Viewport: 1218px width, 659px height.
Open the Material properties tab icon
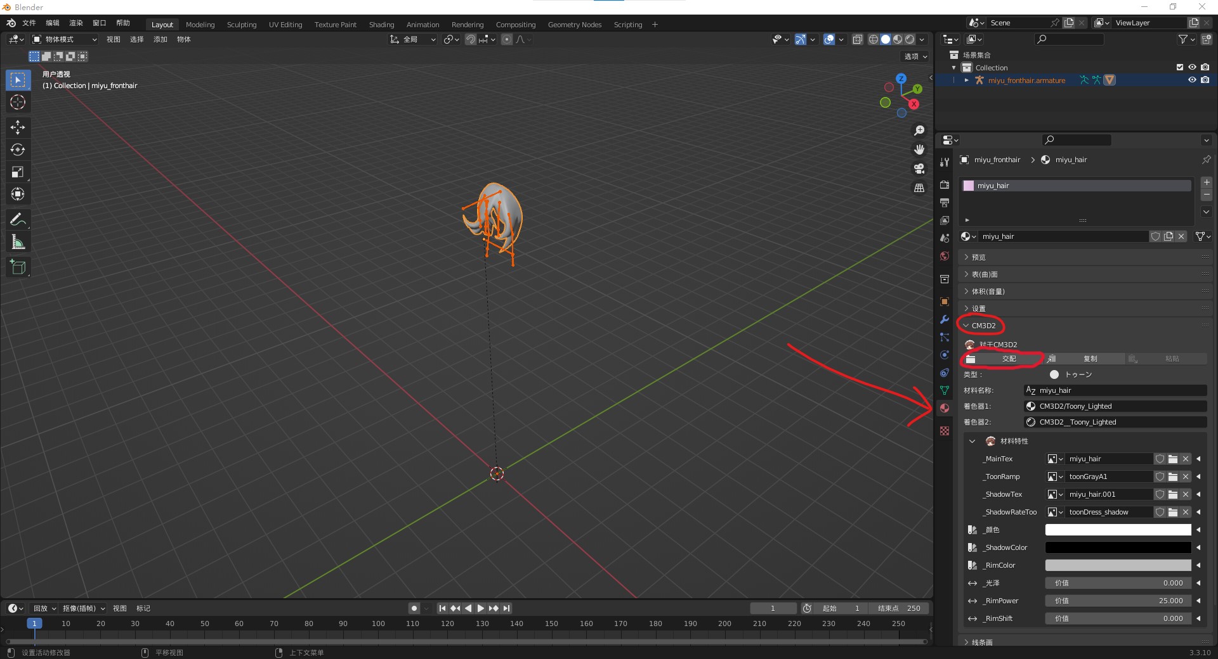click(945, 408)
